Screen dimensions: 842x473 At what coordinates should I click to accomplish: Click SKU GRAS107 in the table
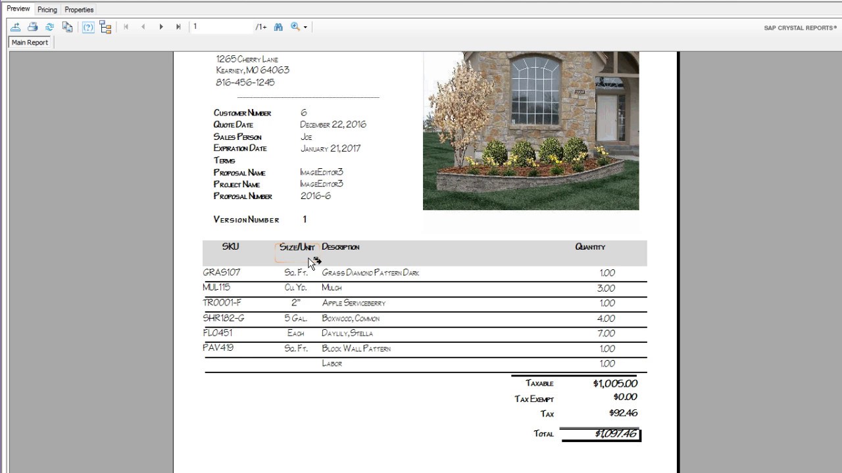(x=222, y=272)
